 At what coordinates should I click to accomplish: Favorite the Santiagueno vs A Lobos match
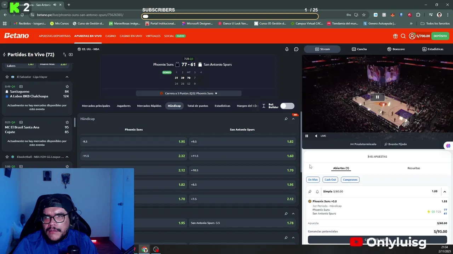click(67, 86)
